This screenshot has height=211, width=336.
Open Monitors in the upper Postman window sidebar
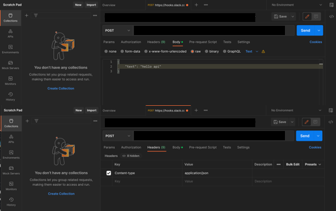click(10, 81)
